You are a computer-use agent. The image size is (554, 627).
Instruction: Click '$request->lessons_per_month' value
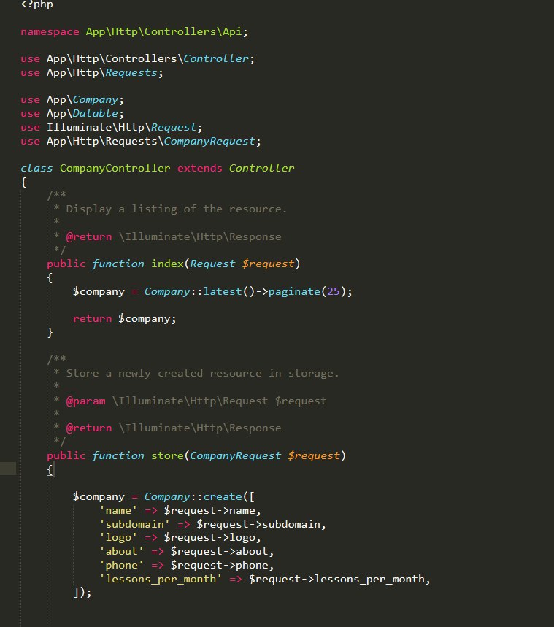click(336, 579)
